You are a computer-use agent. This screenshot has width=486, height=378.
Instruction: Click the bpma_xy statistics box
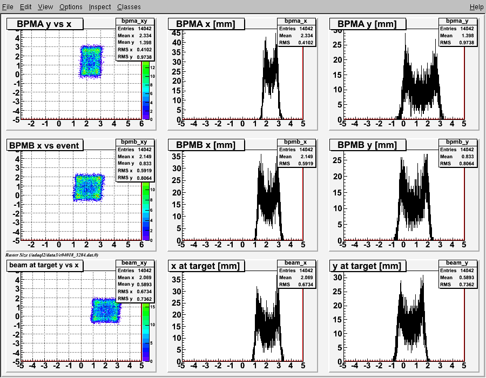pyautogui.click(x=135, y=39)
